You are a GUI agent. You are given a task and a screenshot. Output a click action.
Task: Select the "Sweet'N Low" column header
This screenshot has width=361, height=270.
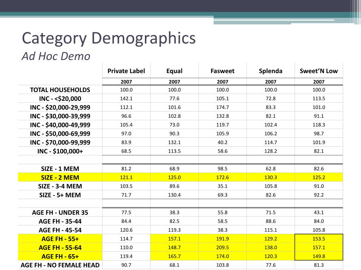coord(319,71)
